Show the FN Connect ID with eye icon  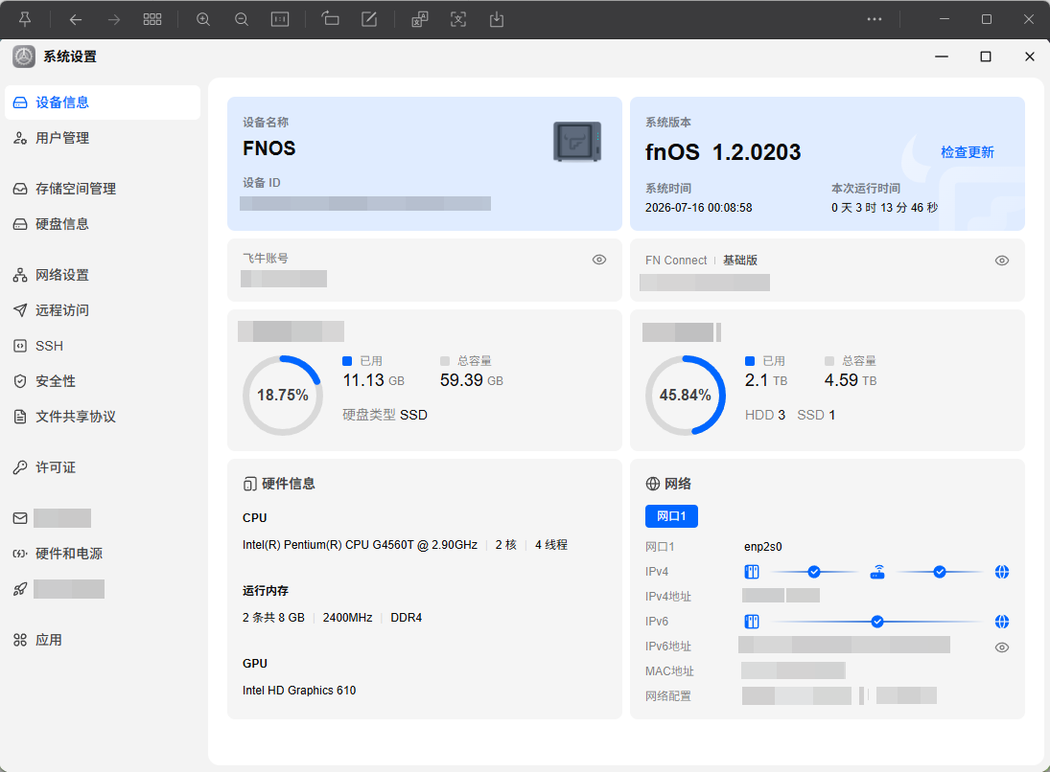[1002, 261]
